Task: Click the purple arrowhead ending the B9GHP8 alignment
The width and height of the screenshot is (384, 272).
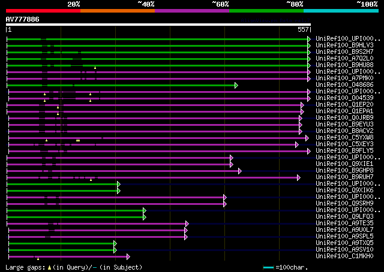Action: [240, 171]
